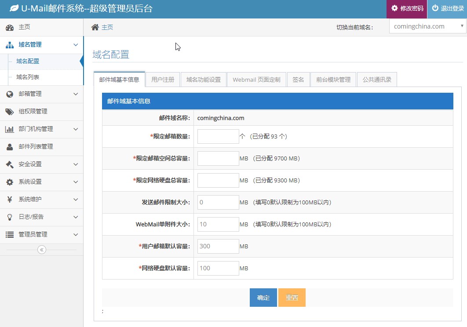Image resolution: width=467 pixels, height=327 pixels.
Task: Switch to the 用户注册 tab
Action: pos(163,80)
